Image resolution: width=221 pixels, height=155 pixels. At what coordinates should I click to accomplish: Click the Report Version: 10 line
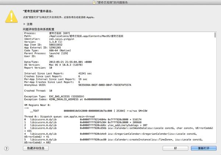pos(38,68)
